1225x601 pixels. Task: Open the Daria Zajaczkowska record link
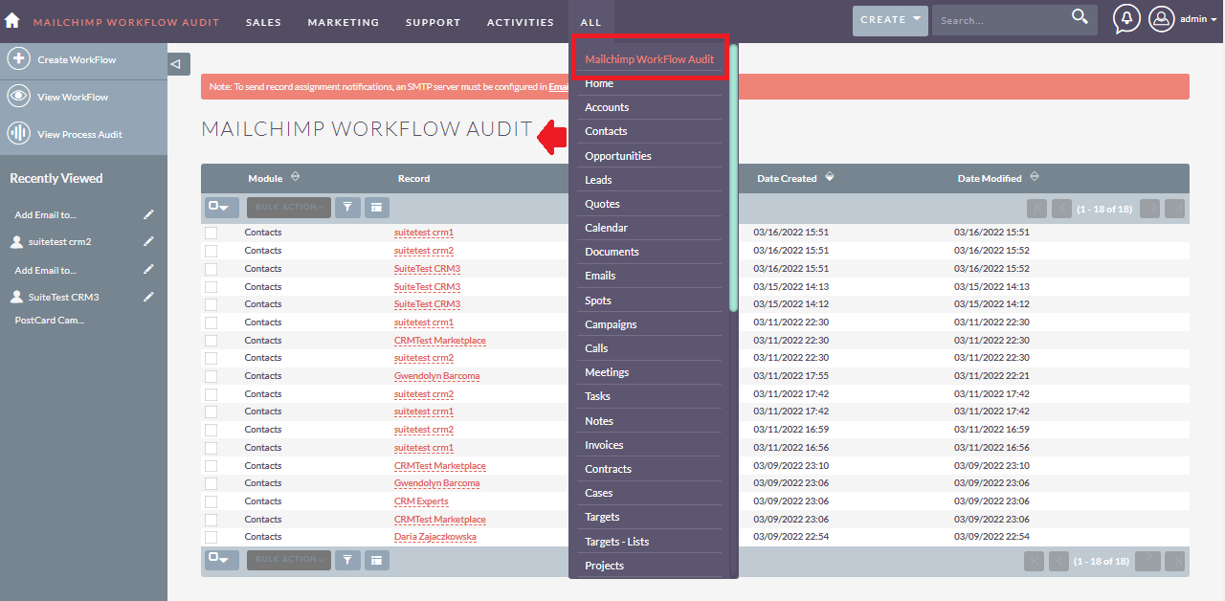point(435,537)
